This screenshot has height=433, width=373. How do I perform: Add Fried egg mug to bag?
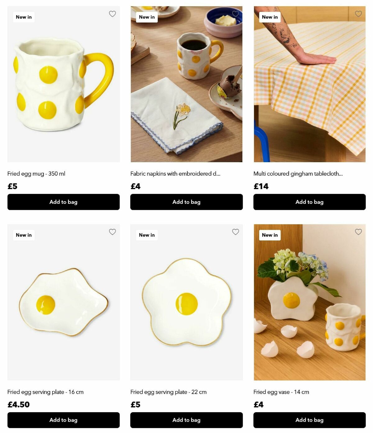(x=63, y=202)
